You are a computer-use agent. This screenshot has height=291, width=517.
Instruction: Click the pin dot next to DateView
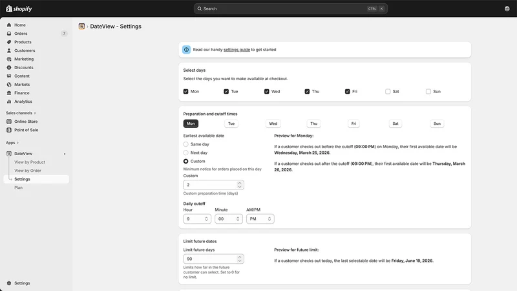[65, 154]
